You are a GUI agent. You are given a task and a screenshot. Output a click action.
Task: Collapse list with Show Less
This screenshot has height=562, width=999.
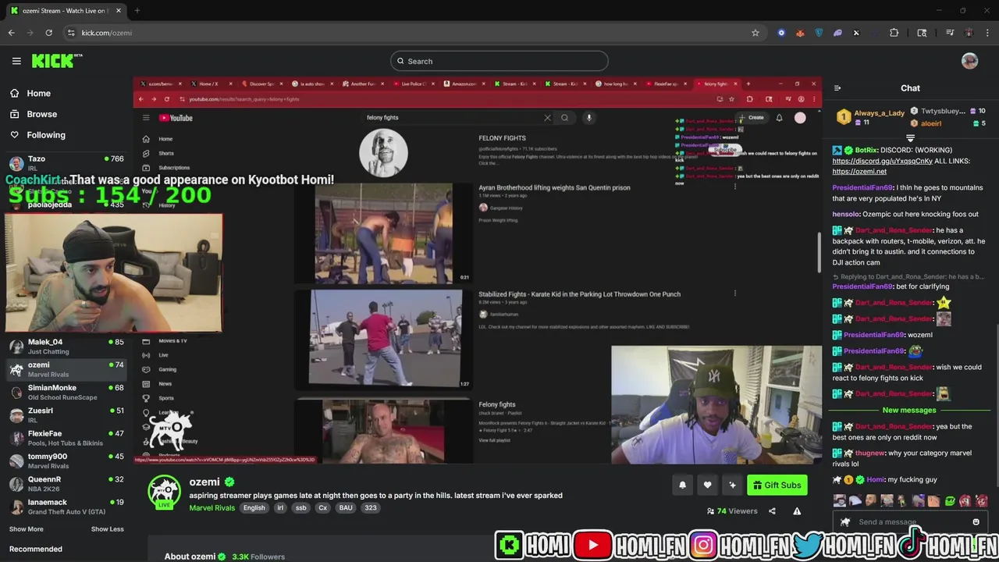pyautogui.click(x=107, y=529)
